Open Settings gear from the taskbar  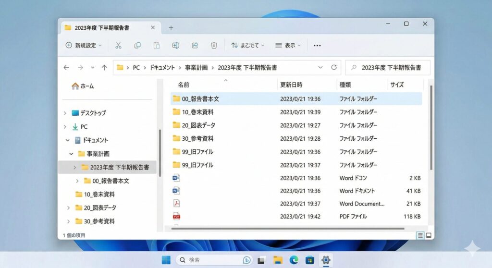[x=326, y=260]
